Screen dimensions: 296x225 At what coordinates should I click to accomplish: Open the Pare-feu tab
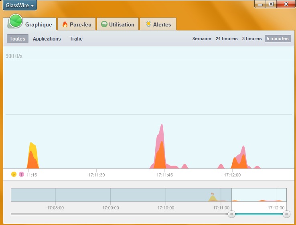coord(77,24)
